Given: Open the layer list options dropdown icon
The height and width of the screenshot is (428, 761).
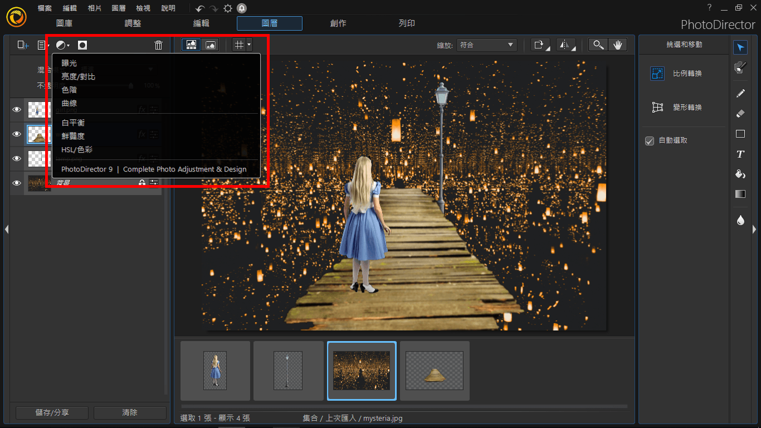Looking at the screenshot, I should click(x=42, y=45).
